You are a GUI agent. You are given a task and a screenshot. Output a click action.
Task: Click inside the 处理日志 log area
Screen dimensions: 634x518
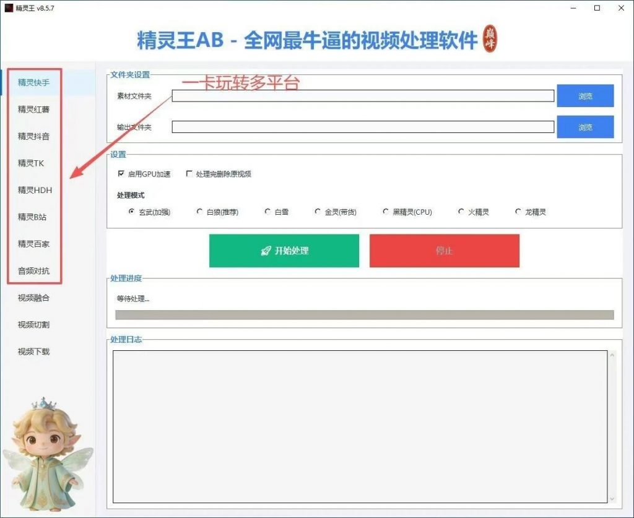point(360,426)
